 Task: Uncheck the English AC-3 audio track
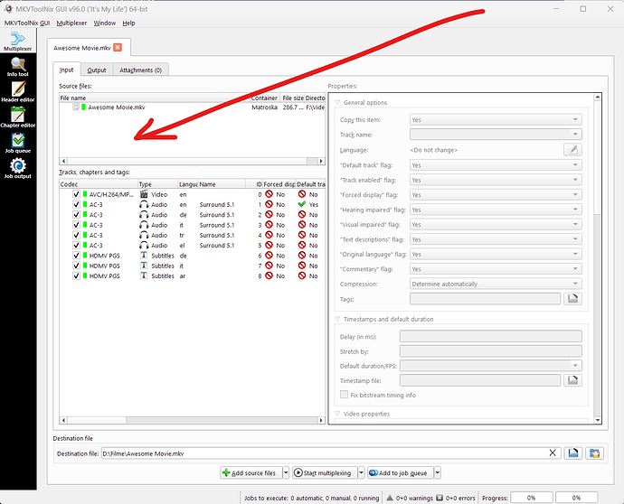pos(76,204)
